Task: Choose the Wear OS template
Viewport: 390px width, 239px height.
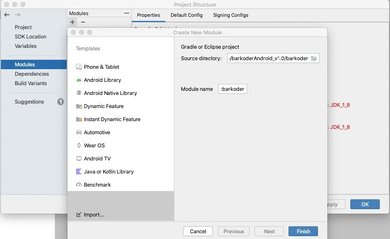Action: point(94,145)
